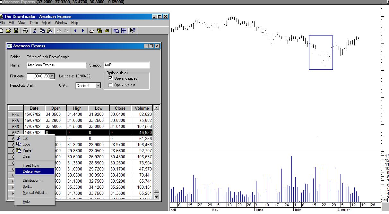Click the down arrow of the table scrollbar

pyautogui.click(x=156, y=197)
